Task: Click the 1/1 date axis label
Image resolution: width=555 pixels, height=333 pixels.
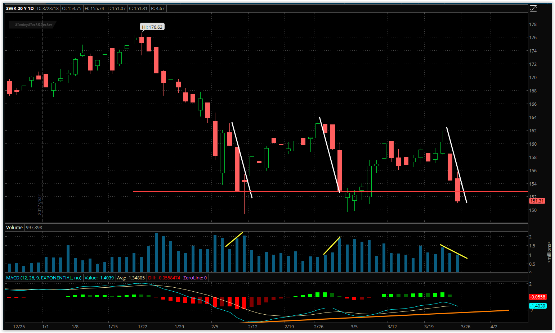Action: point(45,327)
